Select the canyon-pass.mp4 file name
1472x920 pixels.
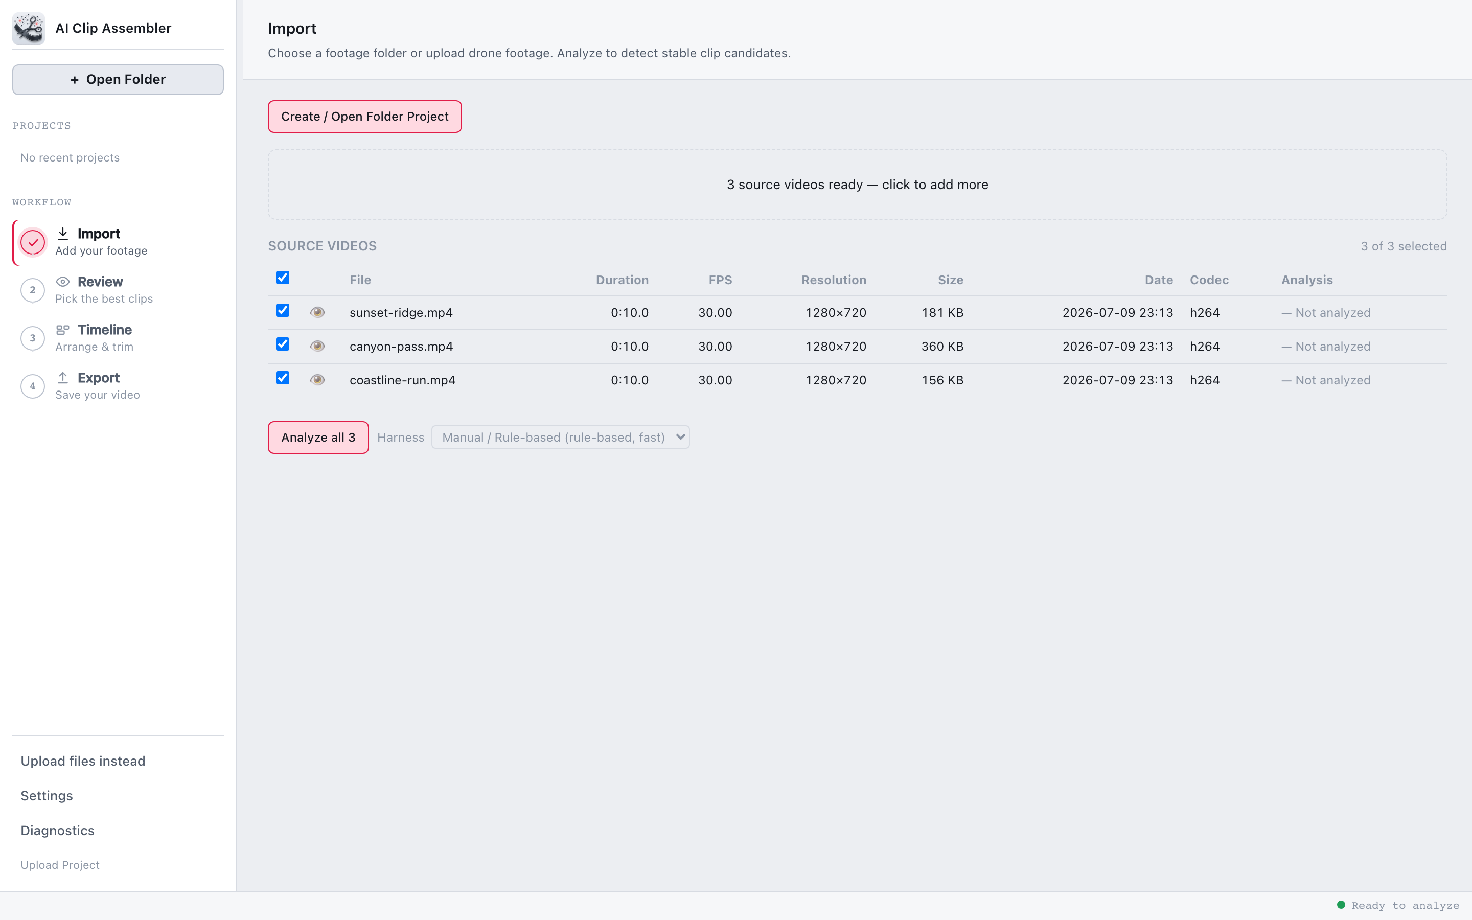pyautogui.click(x=401, y=346)
